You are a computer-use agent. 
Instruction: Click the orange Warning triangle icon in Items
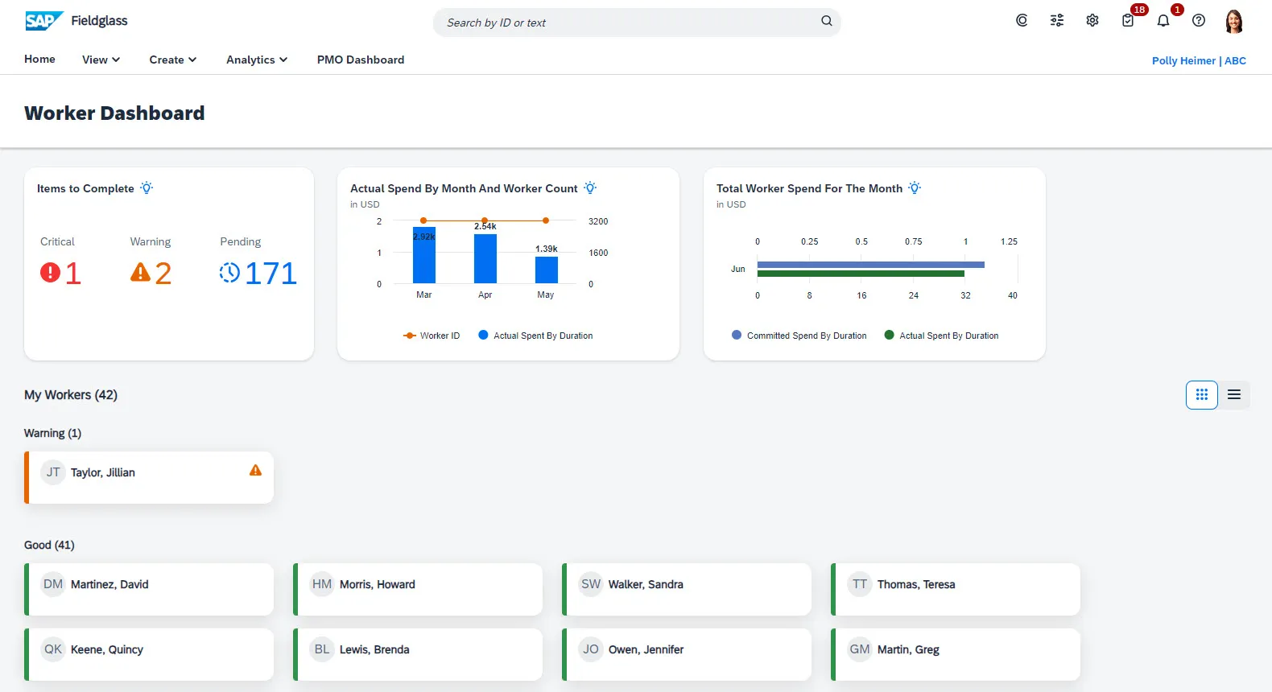click(140, 273)
